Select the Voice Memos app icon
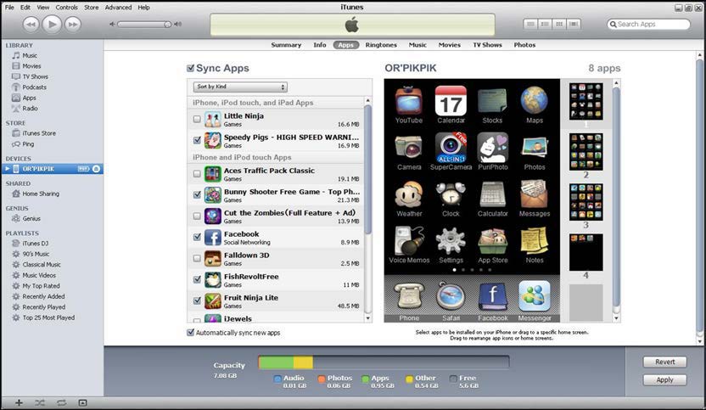The height and width of the screenshot is (410, 706). pos(409,241)
